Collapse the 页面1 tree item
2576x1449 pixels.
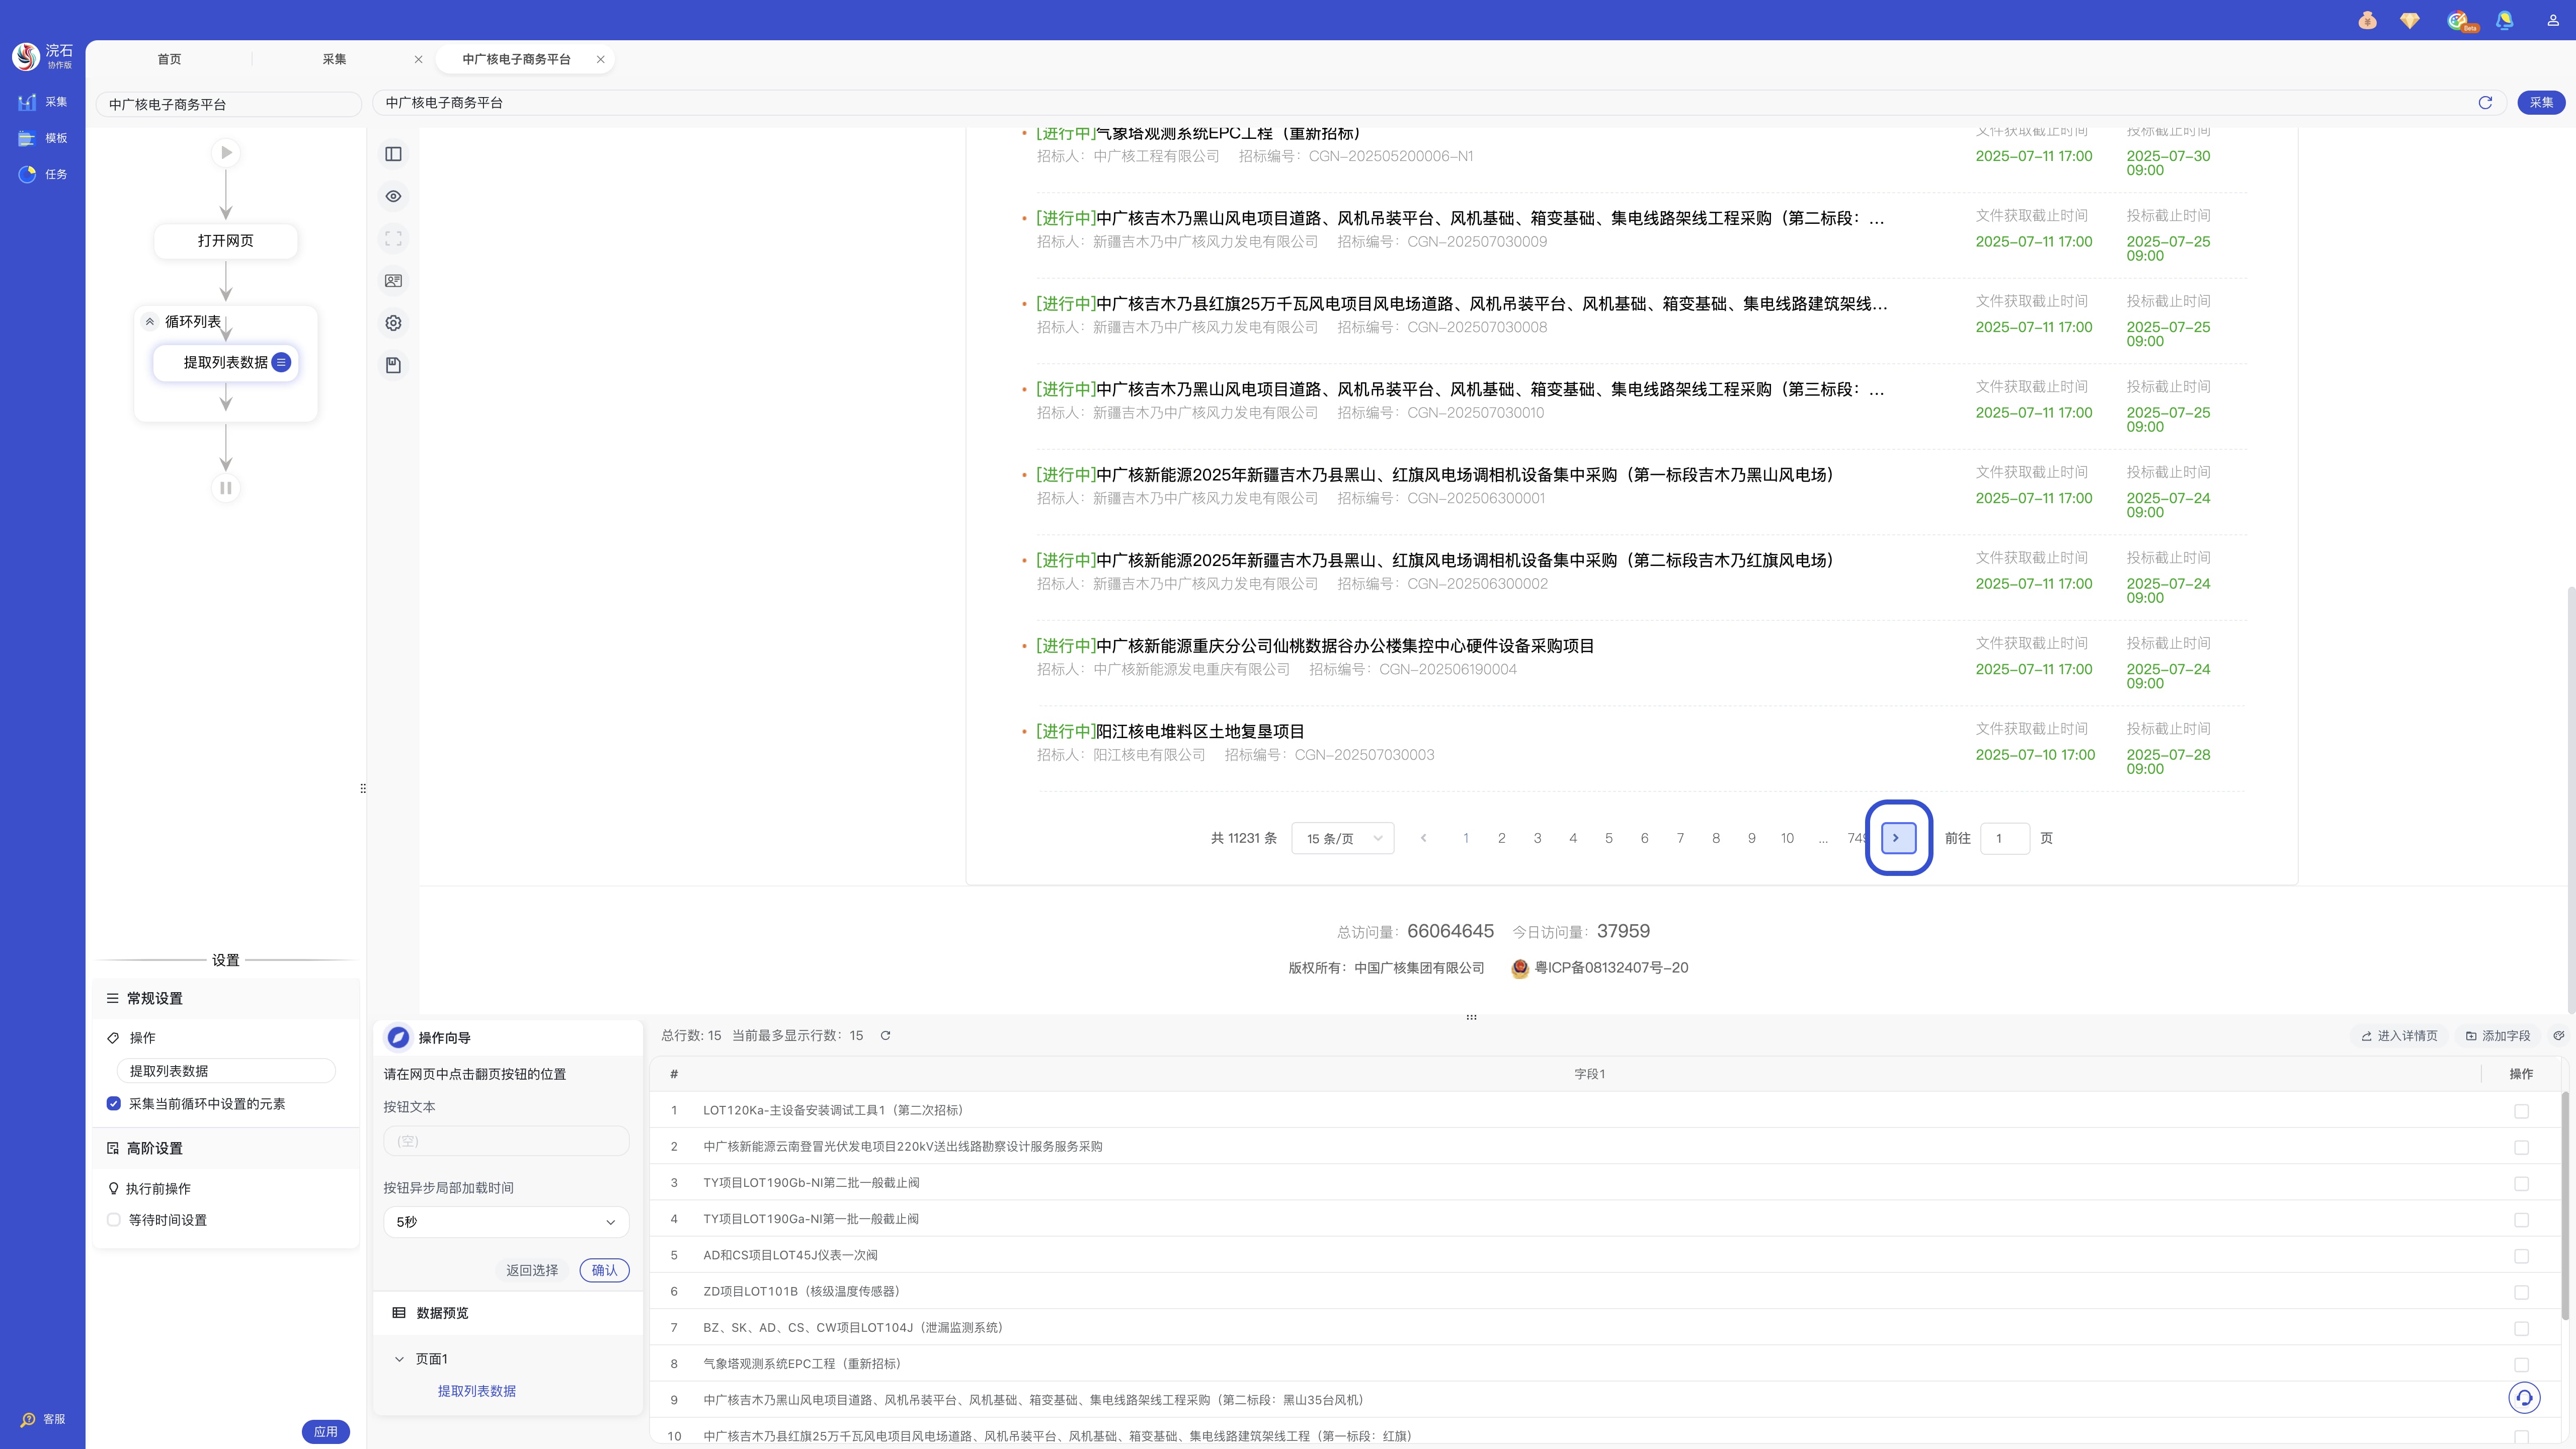[399, 1359]
